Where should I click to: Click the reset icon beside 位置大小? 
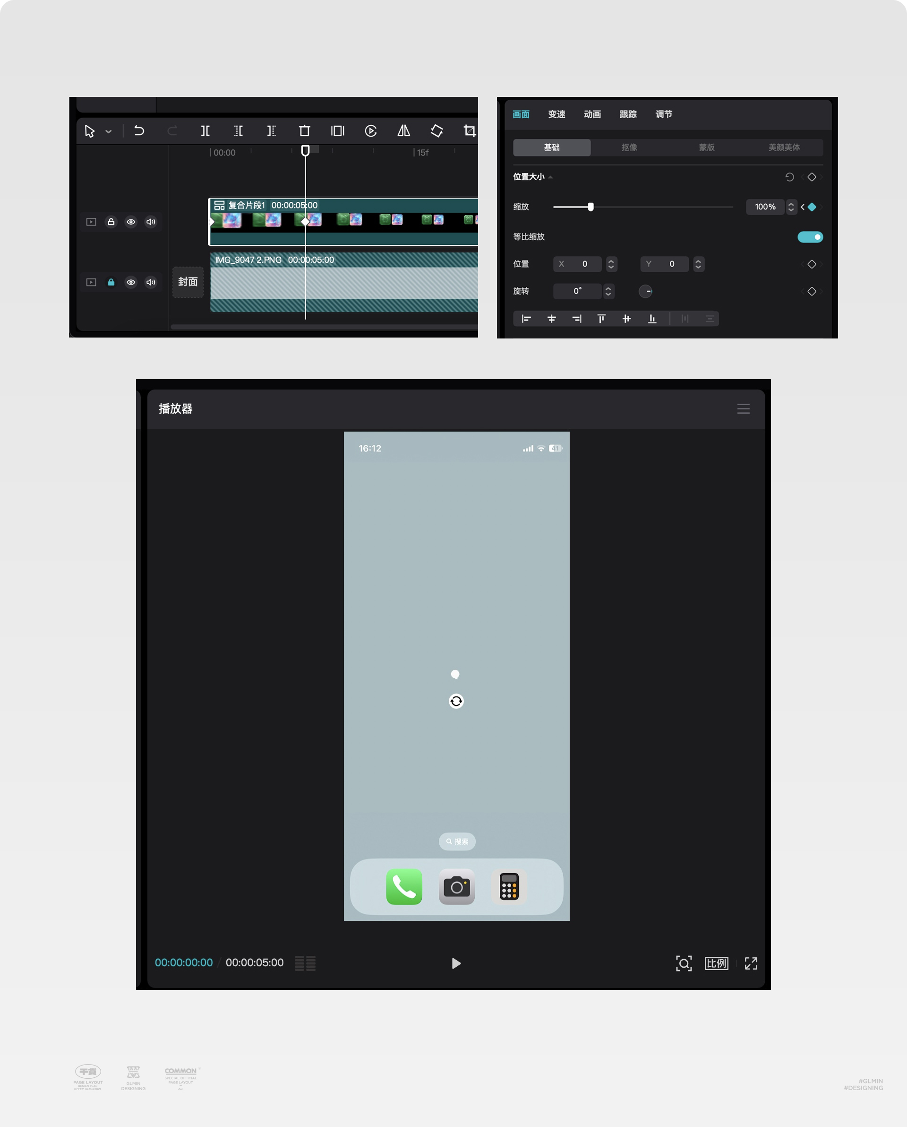click(x=789, y=177)
